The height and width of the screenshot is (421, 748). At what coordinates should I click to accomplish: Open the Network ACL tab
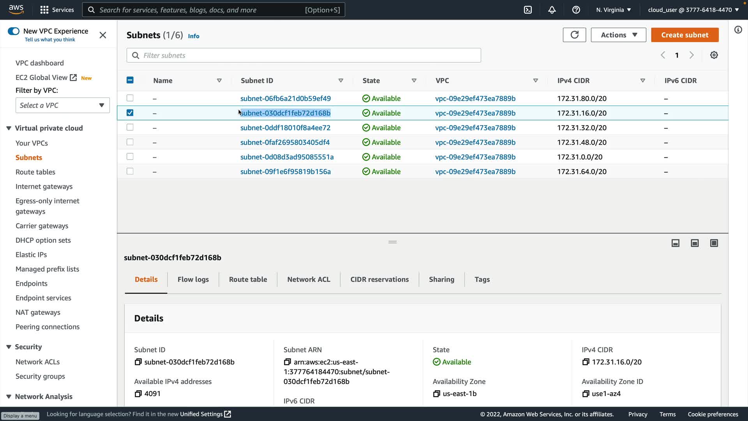click(309, 279)
